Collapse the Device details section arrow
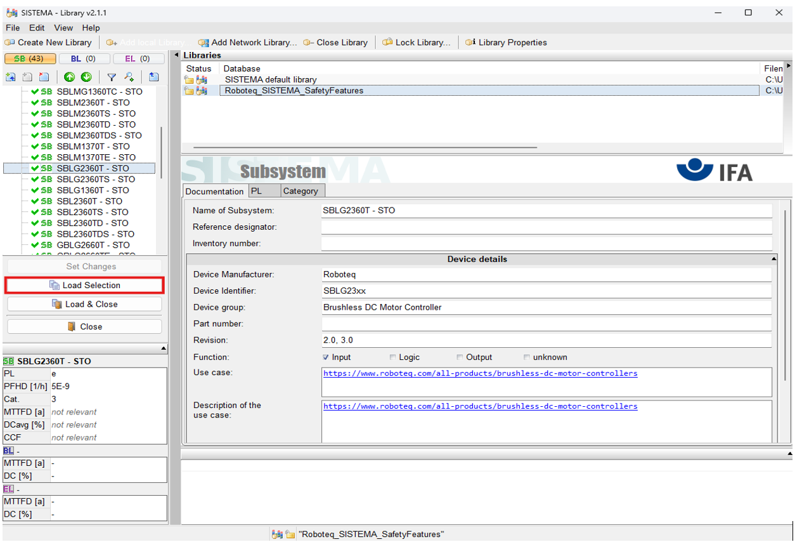Viewport: 795px width, 542px height. point(773,259)
